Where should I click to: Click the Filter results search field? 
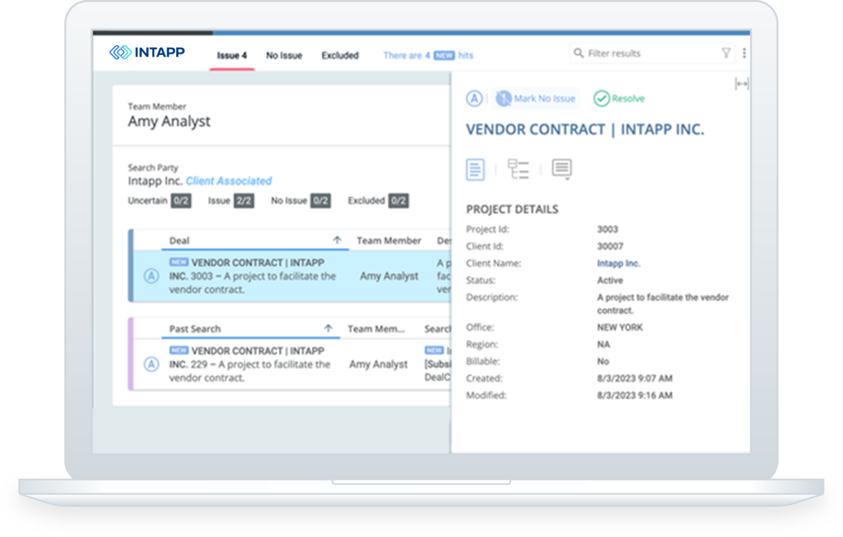click(648, 53)
